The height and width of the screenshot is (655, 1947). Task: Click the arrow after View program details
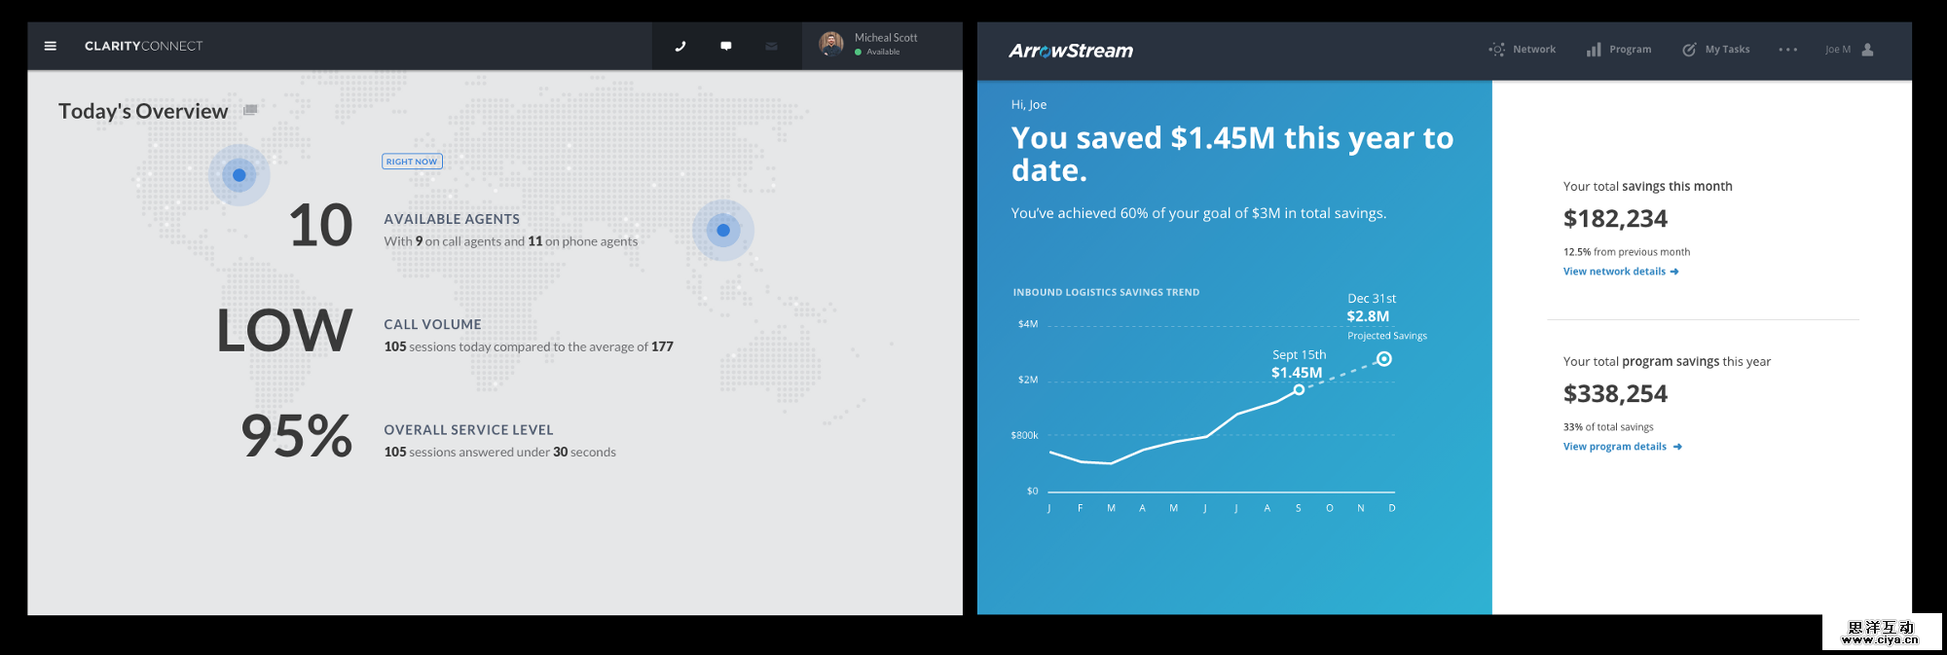click(x=1677, y=447)
